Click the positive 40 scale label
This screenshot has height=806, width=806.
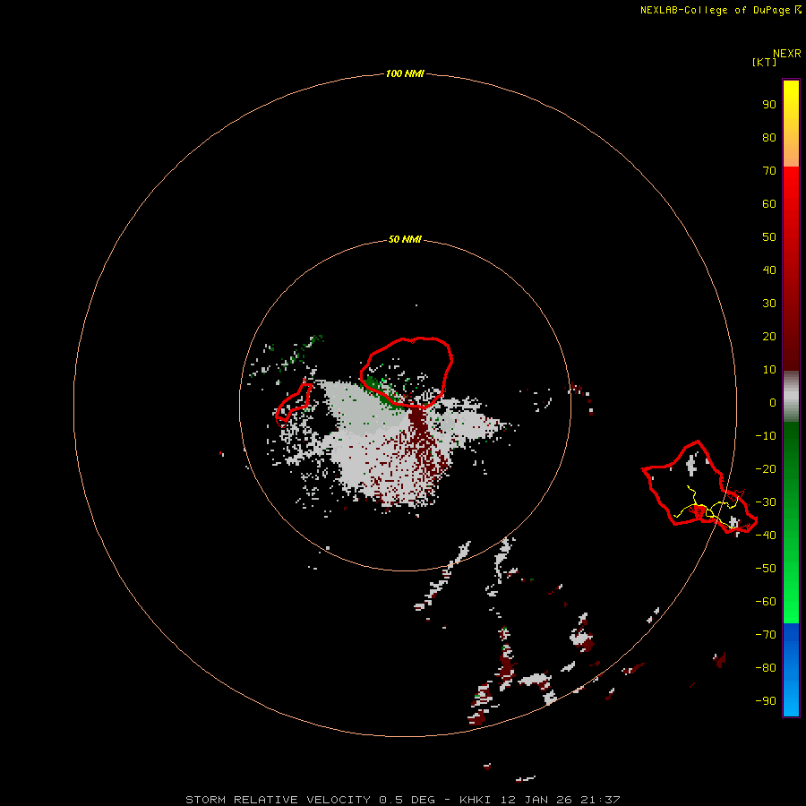(x=769, y=270)
